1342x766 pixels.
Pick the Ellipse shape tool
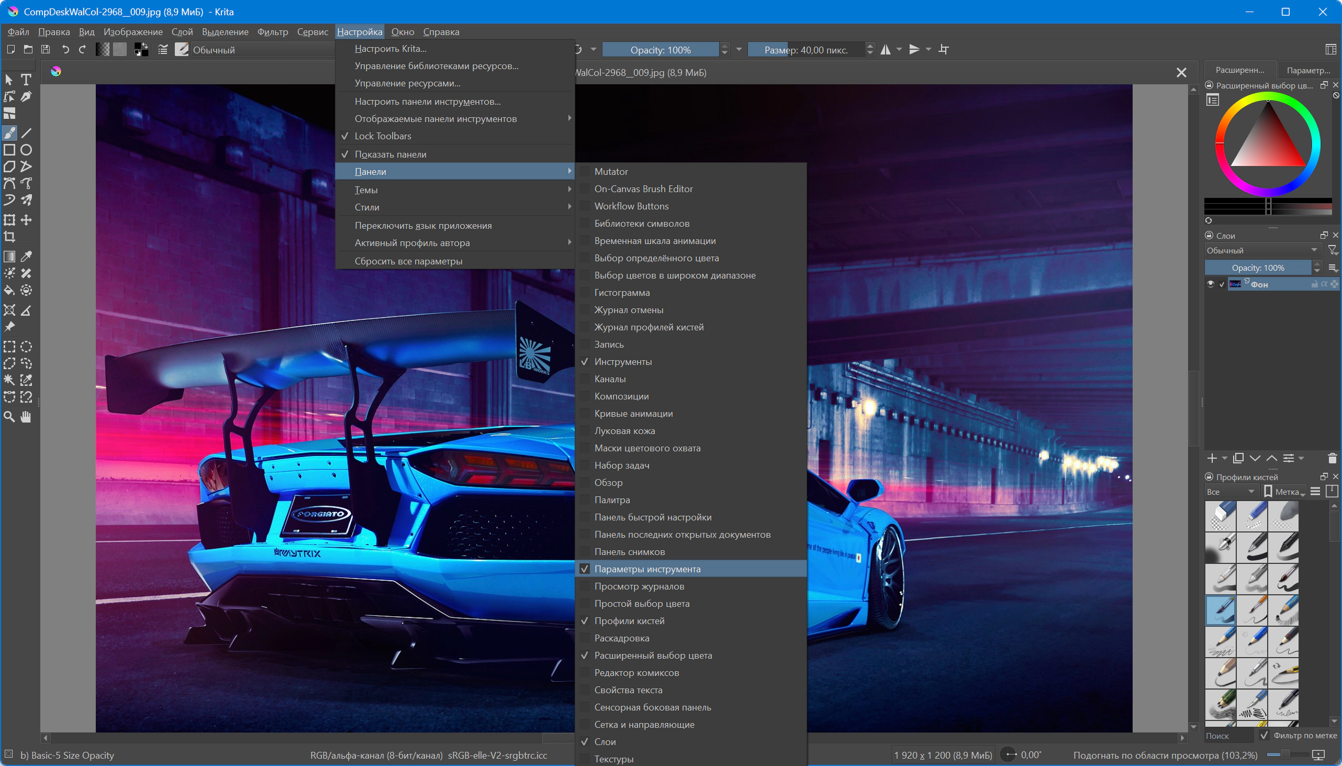(26, 150)
